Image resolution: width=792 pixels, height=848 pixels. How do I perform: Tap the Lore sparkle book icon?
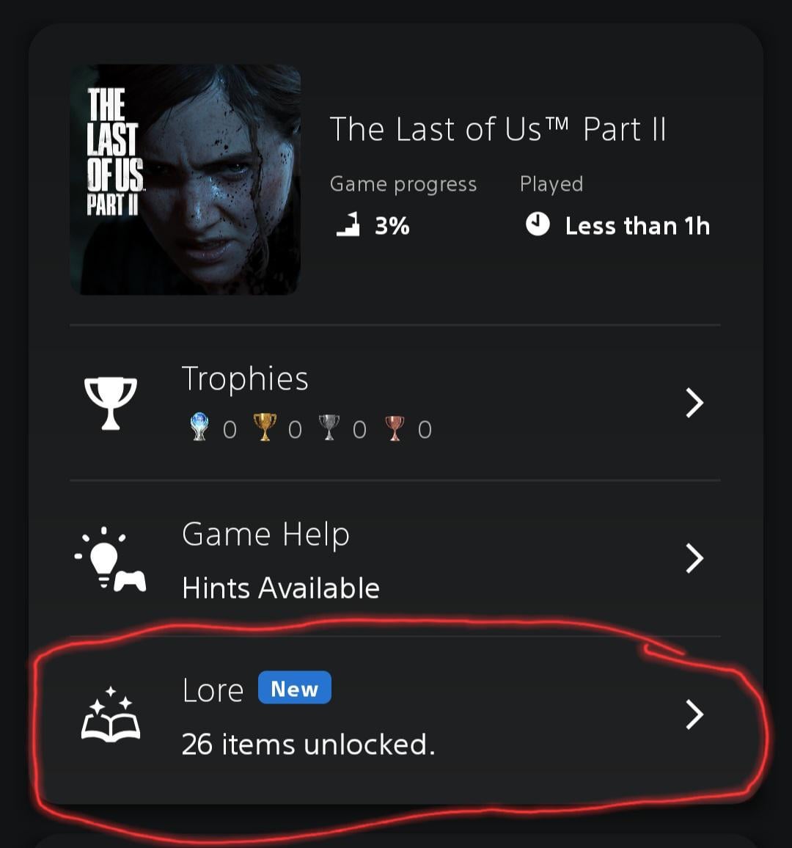point(110,715)
